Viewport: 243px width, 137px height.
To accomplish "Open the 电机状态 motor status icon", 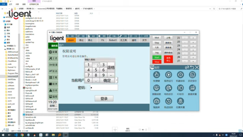I will point(168,88).
